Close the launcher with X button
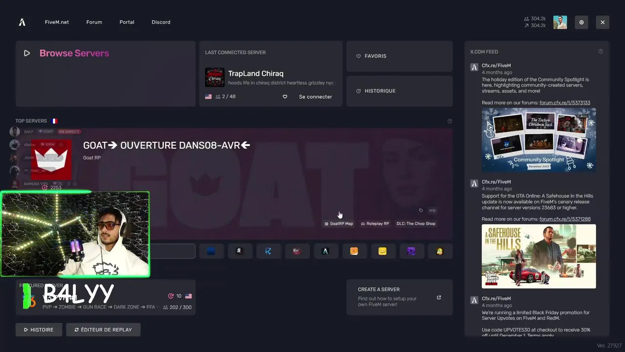Image resolution: width=625 pixels, height=352 pixels. point(603,22)
